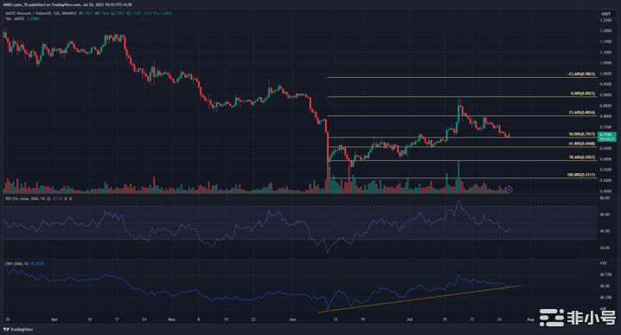
Task: Click the 80.00 RSI axis label
Action: 605,198
